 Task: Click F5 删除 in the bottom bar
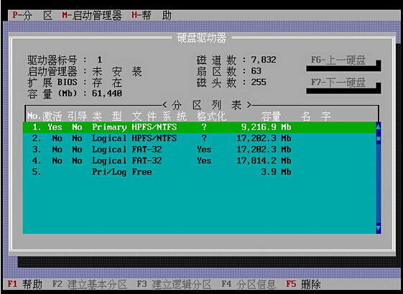tap(303, 284)
